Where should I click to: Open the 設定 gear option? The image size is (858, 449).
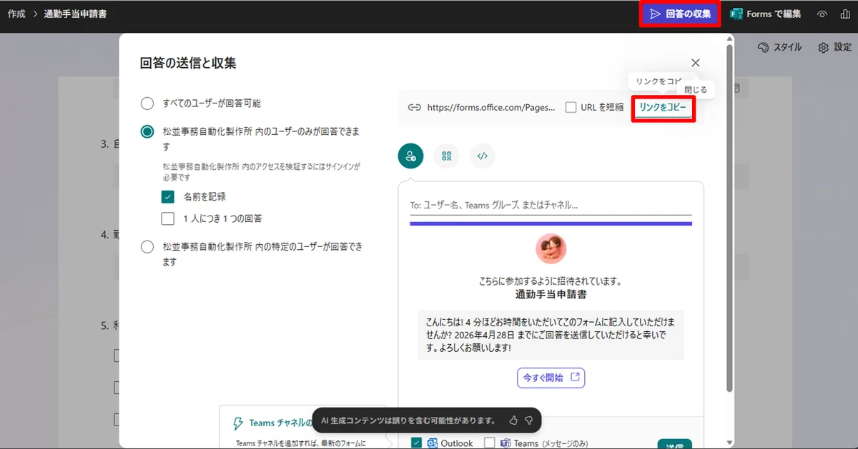[x=834, y=47]
